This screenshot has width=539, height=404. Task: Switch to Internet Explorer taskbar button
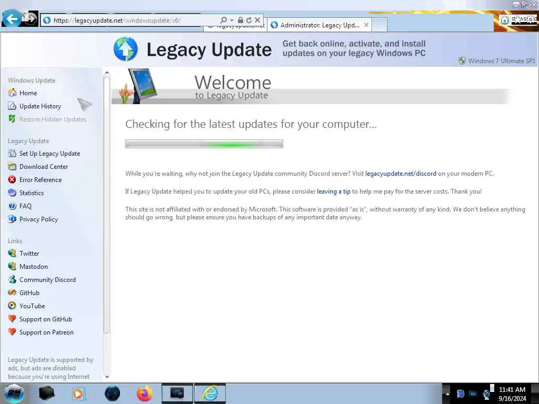(210, 393)
